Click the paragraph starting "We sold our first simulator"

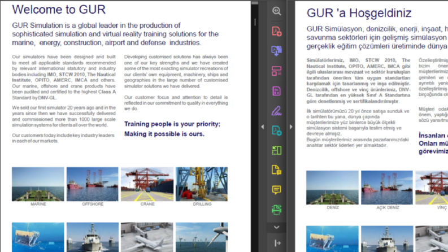(x=64, y=116)
